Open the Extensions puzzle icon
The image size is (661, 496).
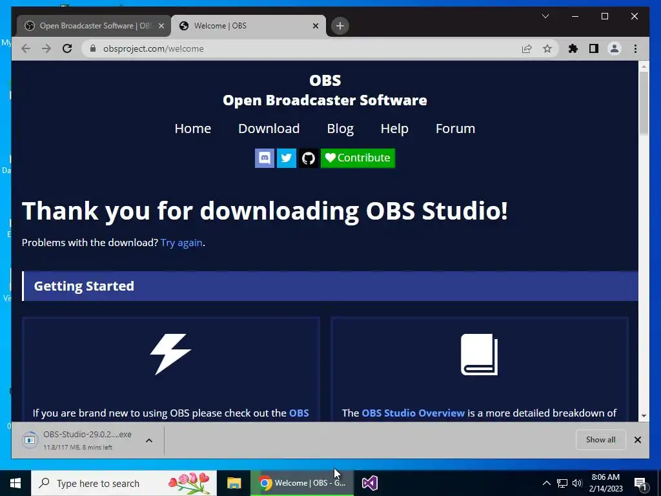pos(573,49)
